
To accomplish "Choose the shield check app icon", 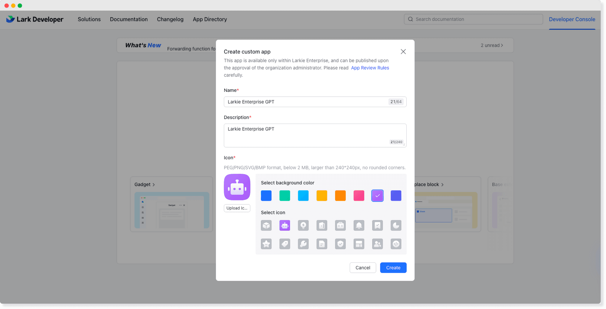I will 340,244.
